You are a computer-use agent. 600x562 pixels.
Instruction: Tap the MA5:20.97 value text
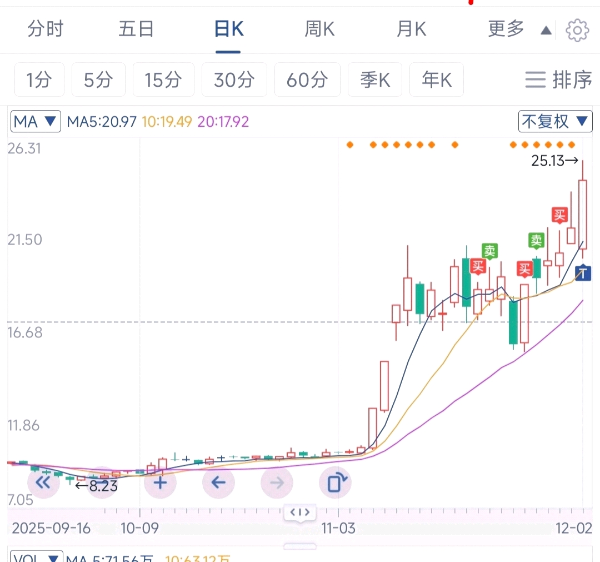point(102,122)
